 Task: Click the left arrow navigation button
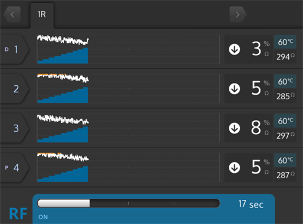[12, 14]
